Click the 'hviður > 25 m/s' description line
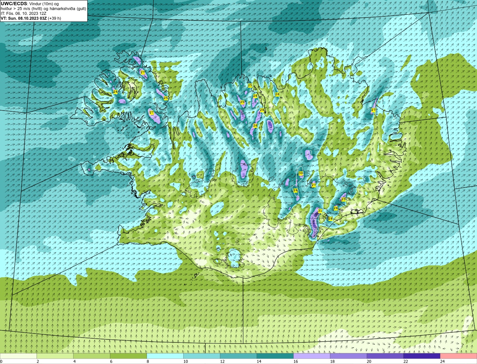The width and height of the screenshot is (477, 364). (x=44, y=9)
